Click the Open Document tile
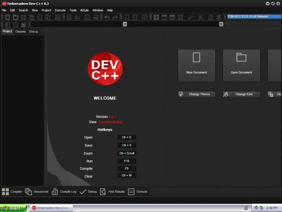The height and width of the screenshot is (212, 282). click(x=241, y=66)
